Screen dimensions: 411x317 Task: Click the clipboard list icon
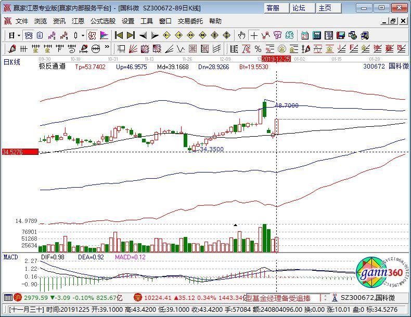tap(40, 35)
